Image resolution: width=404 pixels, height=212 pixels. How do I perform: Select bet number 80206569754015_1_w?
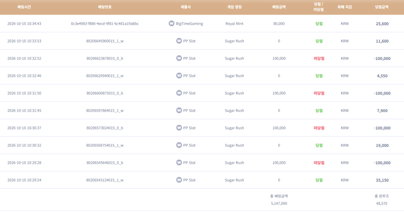click(105, 145)
